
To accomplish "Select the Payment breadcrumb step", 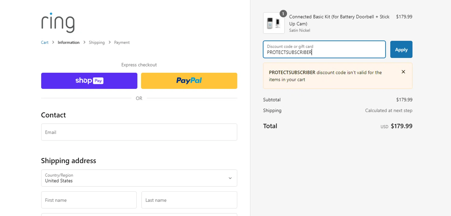I will [122, 43].
